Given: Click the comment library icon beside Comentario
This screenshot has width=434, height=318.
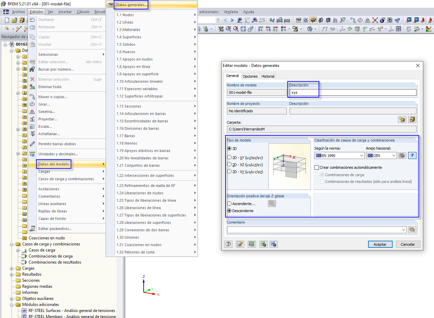Looking at the screenshot, I should click(412, 230).
